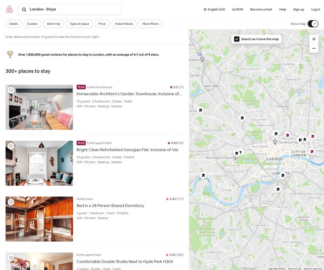This screenshot has height=270, width=324.
Task: Select the house map pin near Vauxhall
Action: (x=278, y=189)
